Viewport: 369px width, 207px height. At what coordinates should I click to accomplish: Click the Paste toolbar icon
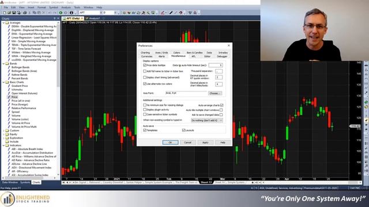tap(39, 13)
